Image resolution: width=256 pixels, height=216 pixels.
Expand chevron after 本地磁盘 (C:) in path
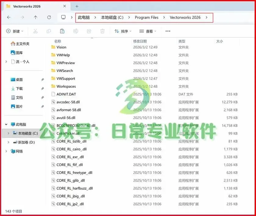tap(129, 17)
